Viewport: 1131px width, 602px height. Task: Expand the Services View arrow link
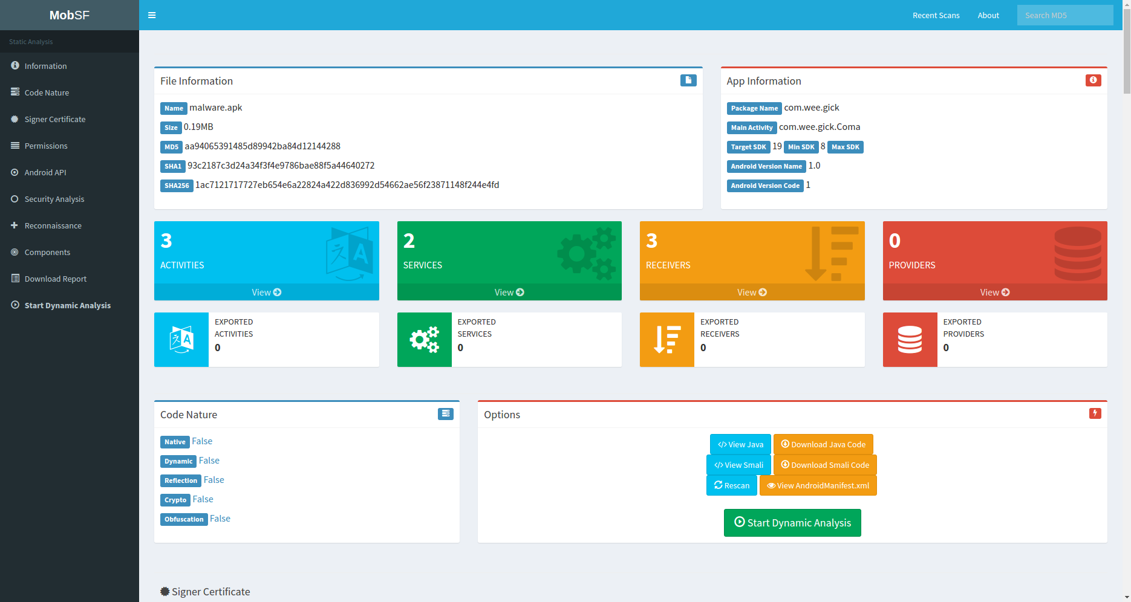point(509,293)
